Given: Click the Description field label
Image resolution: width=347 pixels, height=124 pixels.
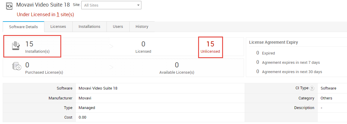Looking at the screenshot, I should click(304, 108).
